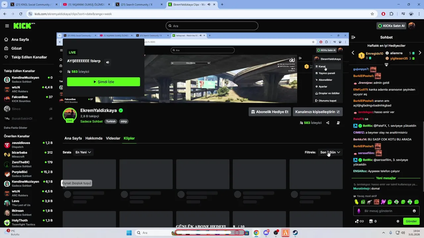Open the En Yeni sort dropdown
The height and width of the screenshot is (238, 424).
pos(83,152)
